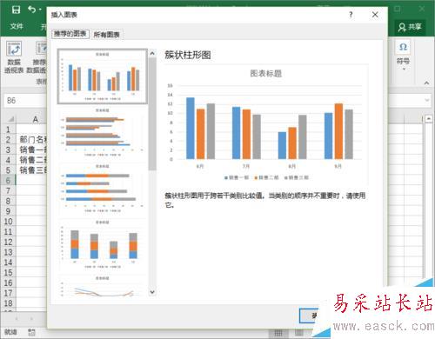Collapse the ribbon with chevron arrow
The width and height of the screenshot is (435, 339).
[x=426, y=83]
